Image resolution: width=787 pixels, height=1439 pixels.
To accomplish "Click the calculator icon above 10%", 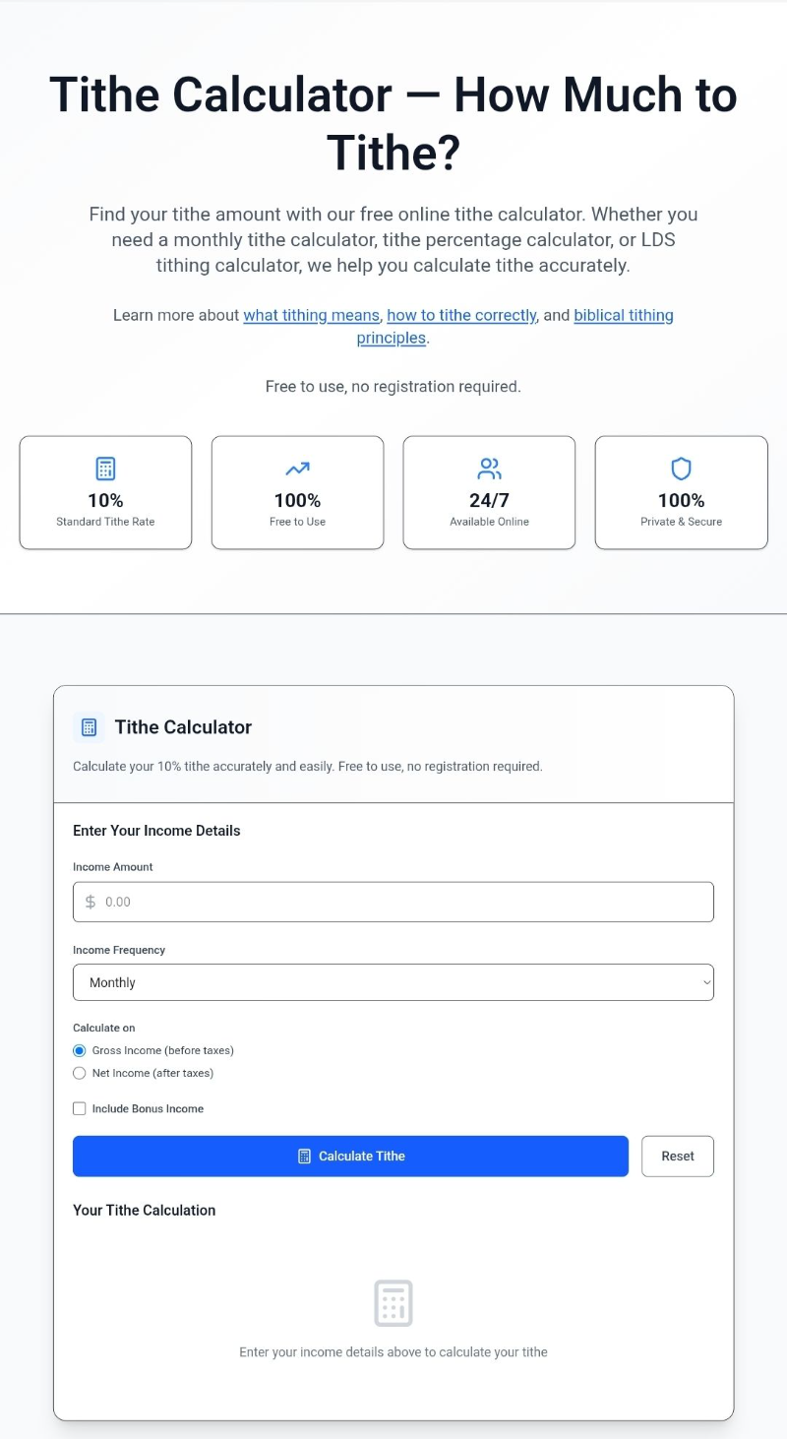I will (105, 469).
